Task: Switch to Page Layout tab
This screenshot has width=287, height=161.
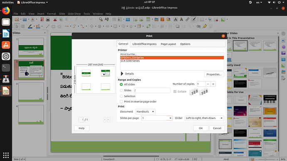Action: [168, 44]
